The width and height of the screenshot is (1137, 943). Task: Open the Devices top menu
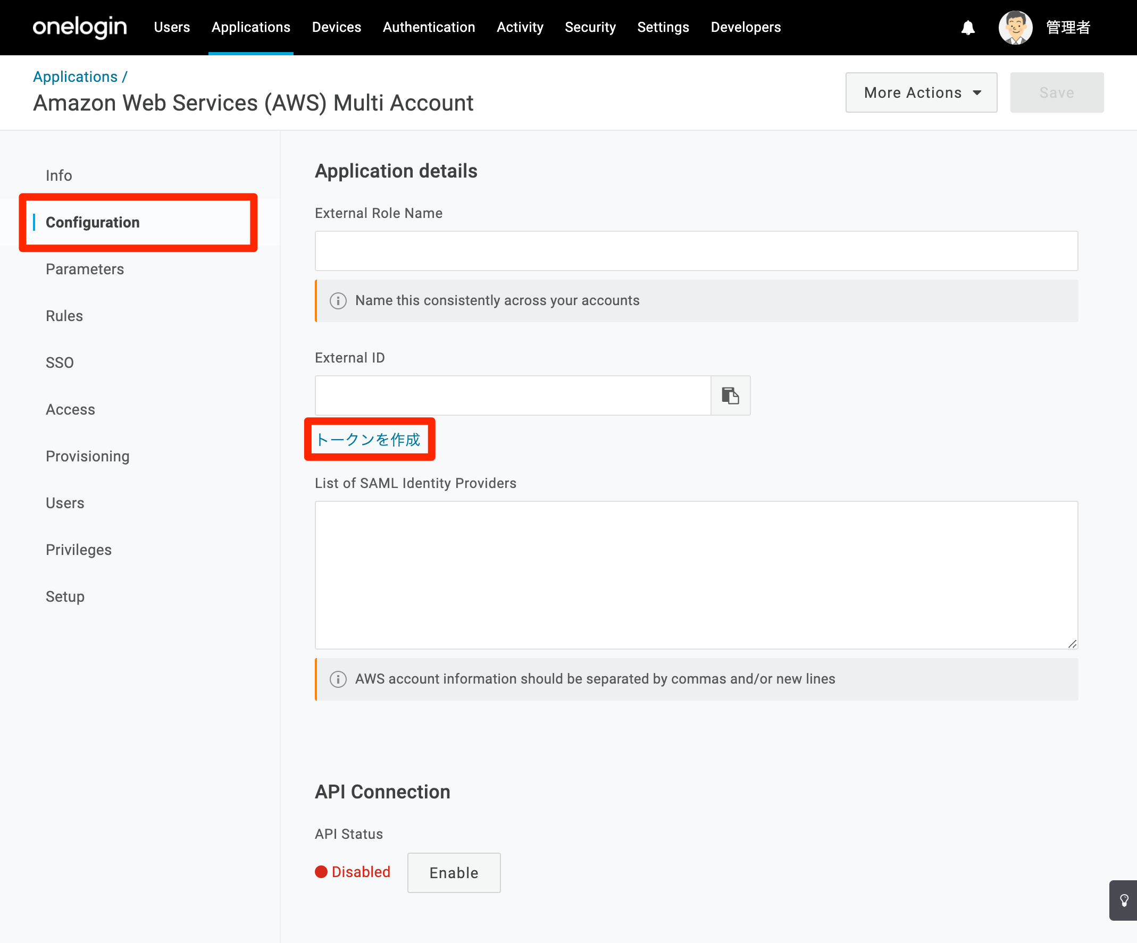click(x=336, y=27)
